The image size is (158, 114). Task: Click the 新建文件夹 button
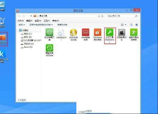62,25
